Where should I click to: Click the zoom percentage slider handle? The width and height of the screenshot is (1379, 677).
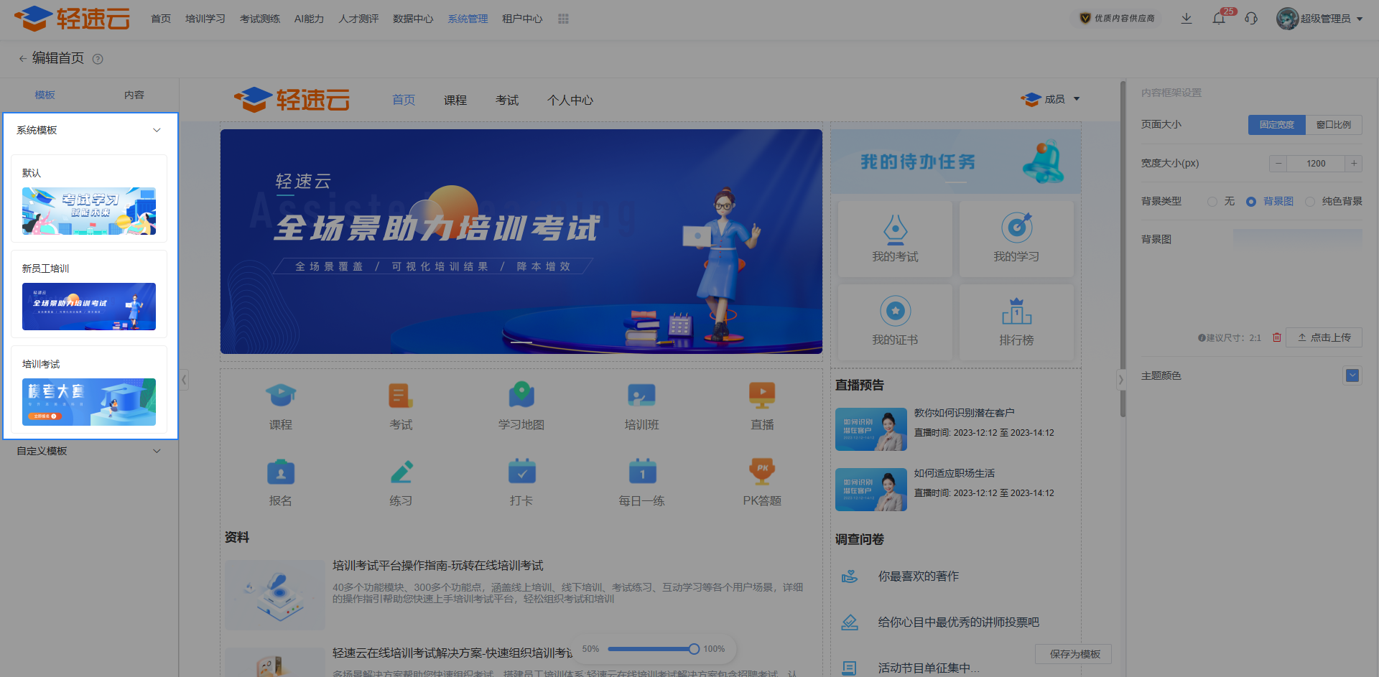coord(694,649)
